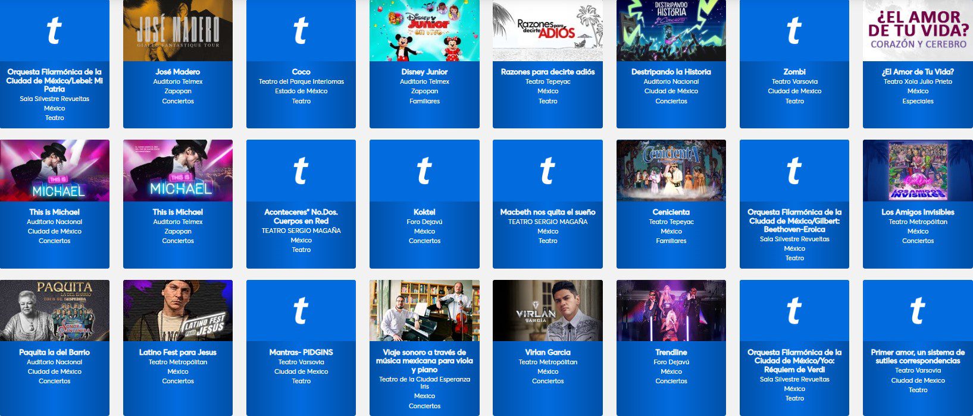Select the "t" logo above the Yoo: Réquiem de Verdi title

pos(794,311)
